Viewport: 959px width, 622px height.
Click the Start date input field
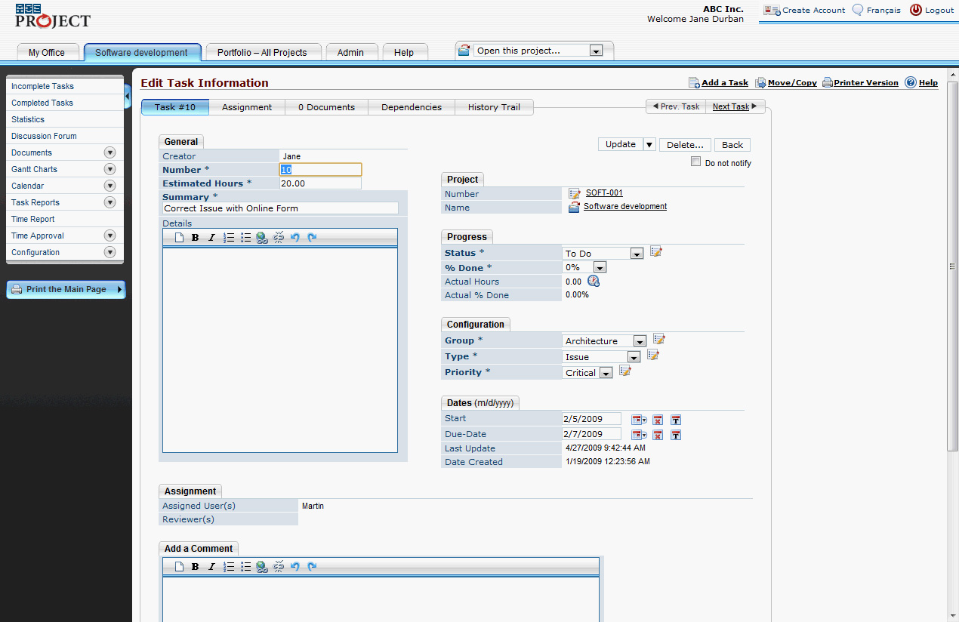coord(592,418)
